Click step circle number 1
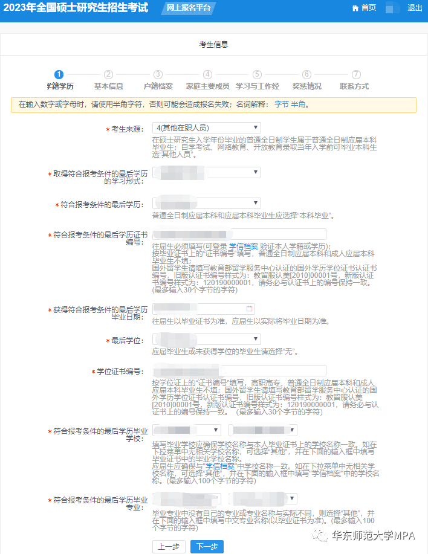Viewport: 428px width, 554px height. tap(59, 74)
